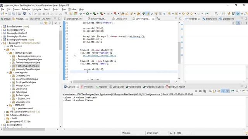Switch to the Library.java editor tab
The height and width of the screenshot is (139, 248).
pos(119,19)
